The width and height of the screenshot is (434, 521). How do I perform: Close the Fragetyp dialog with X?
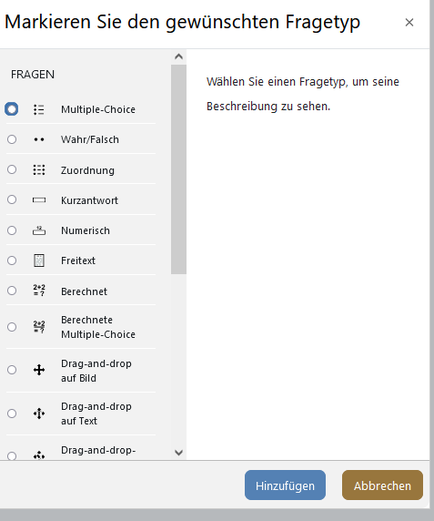[409, 22]
